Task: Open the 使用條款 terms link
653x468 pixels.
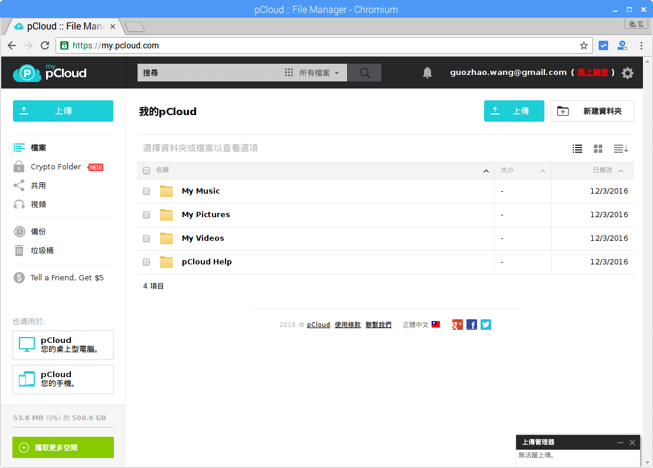Action: (x=348, y=325)
